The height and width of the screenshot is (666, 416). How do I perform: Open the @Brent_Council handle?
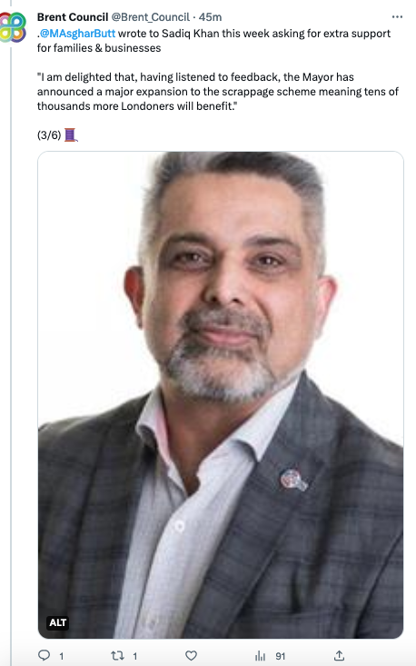coord(150,17)
